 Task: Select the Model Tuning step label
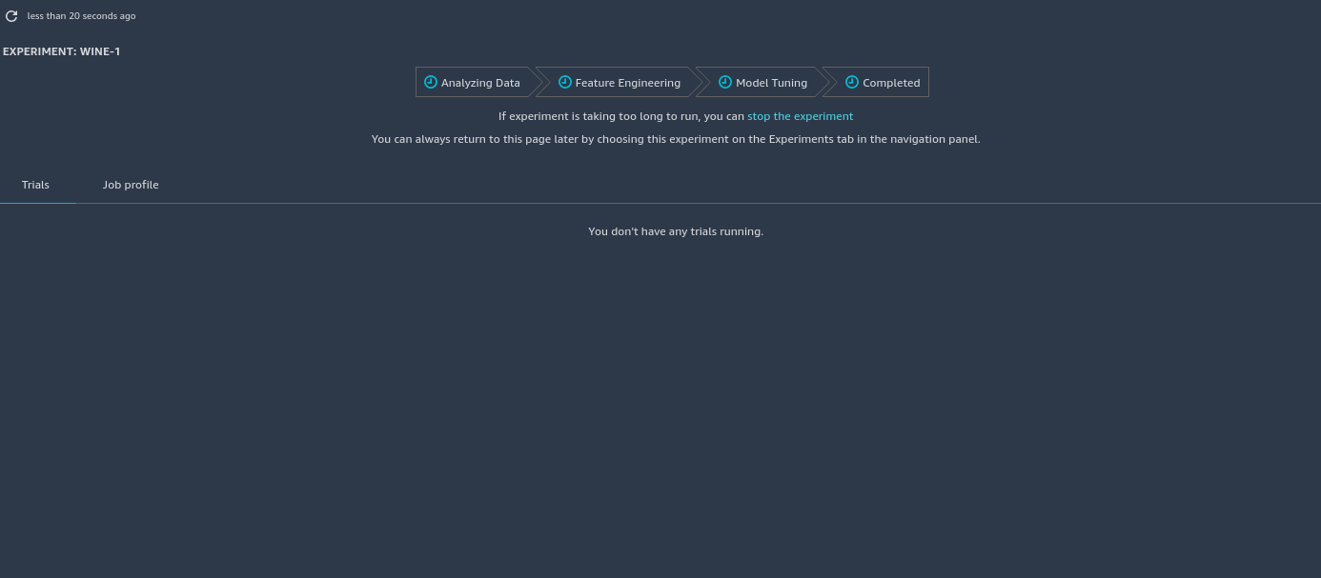click(771, 83)
